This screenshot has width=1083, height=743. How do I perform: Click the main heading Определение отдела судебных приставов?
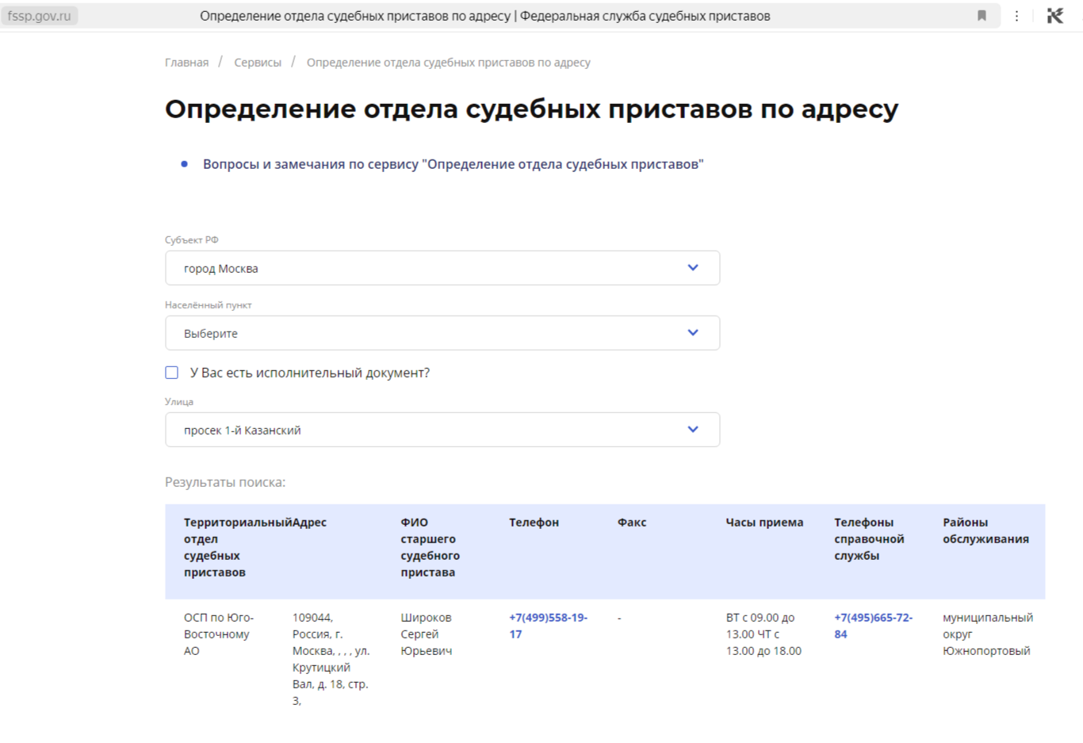point(532,109)
